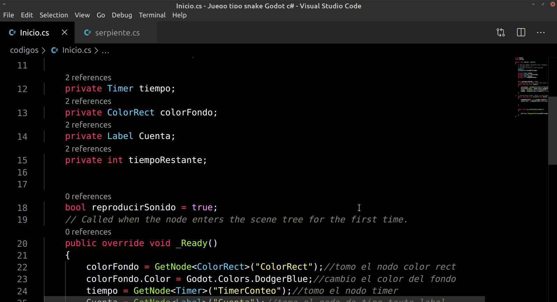Click the Cuenta field name on line 14

pyautogui.click(x=155, y=136)
